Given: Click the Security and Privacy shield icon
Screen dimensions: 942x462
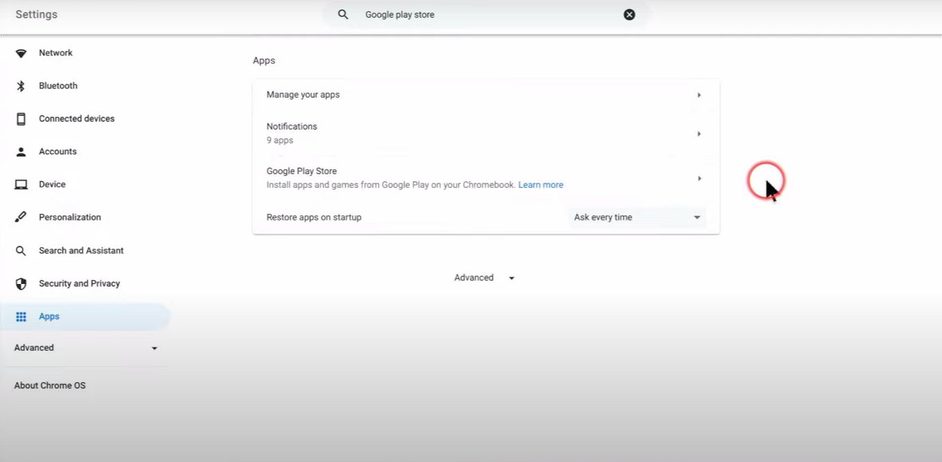Looking at the screenshot, I should point(21,283).
